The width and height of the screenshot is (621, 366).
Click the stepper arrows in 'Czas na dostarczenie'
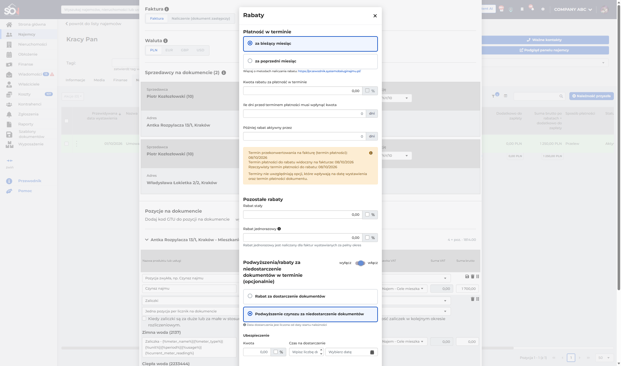(x=321, y=352)
